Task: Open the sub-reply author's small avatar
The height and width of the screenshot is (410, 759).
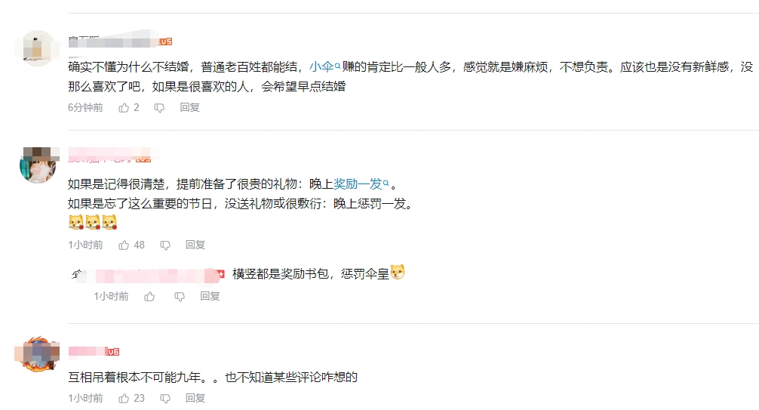Action: [x=78, y=275]
